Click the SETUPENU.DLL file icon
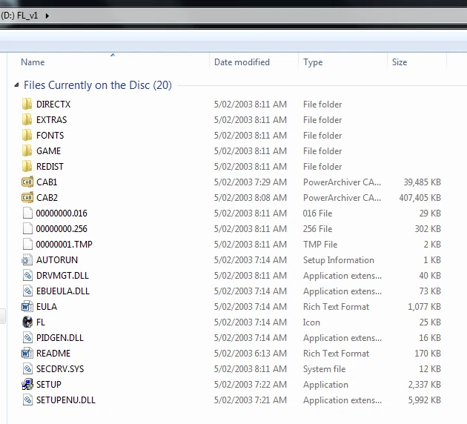Image resolution: width=467 pixels, height=424 pixels. [x=27, y=400]
